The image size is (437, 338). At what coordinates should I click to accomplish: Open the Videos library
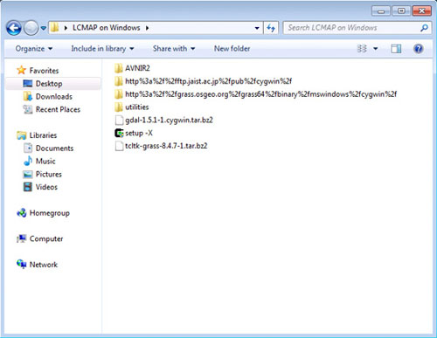pos(46,187)
